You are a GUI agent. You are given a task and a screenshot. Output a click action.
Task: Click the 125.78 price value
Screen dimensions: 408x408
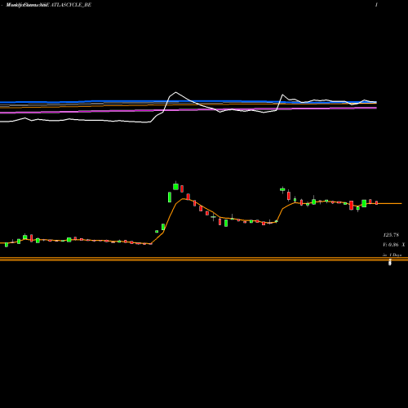391,235
